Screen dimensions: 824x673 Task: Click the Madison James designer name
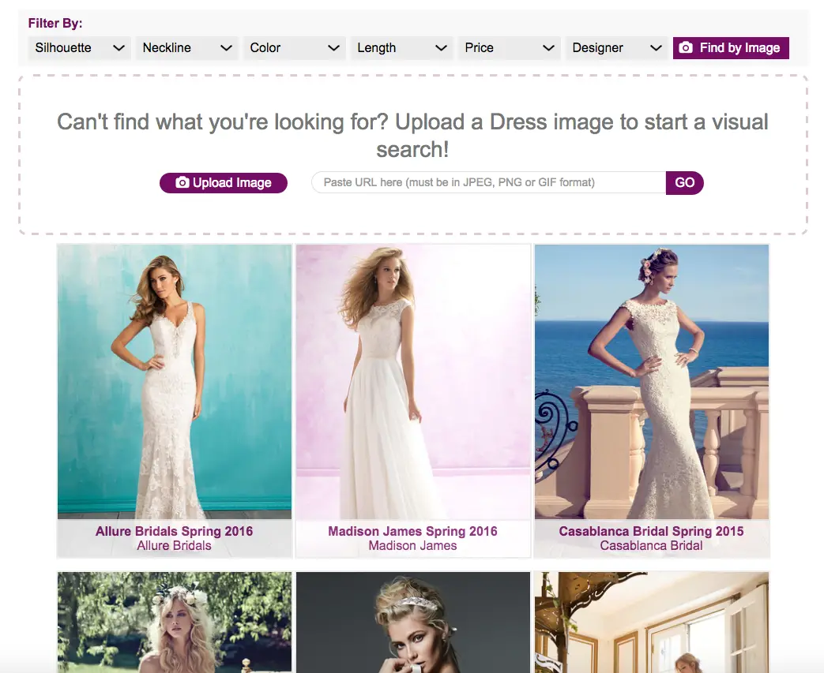(412, 546)
